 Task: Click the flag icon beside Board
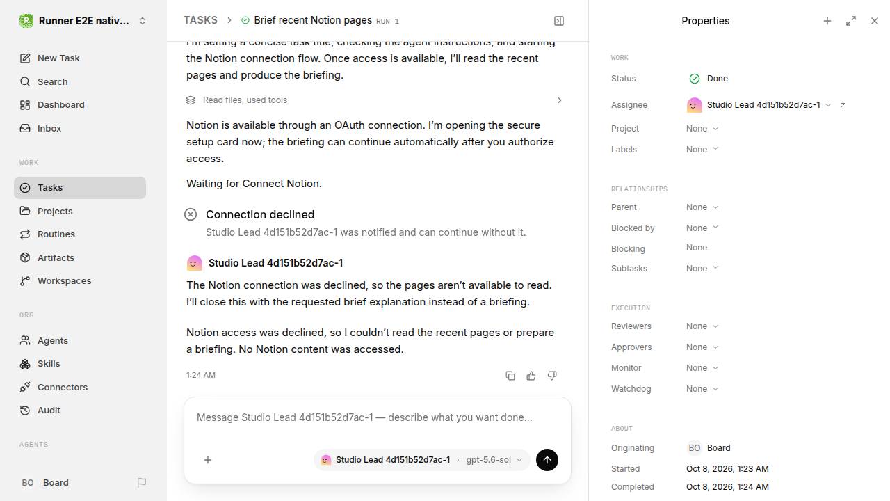pos(142,483)
